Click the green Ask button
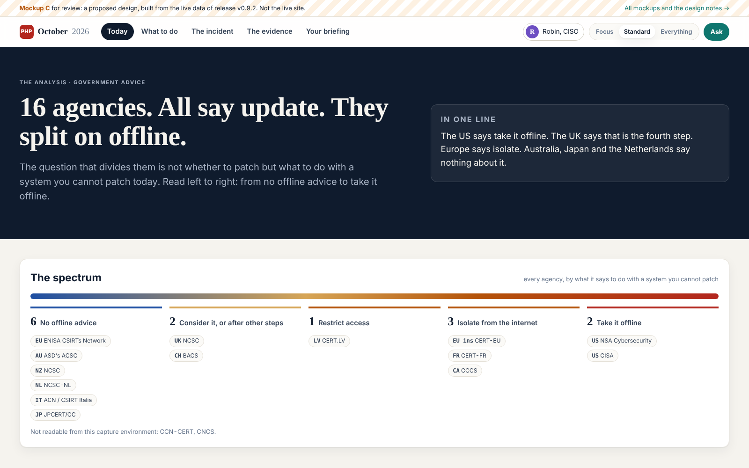This screenshot has height=468, width=749. click(x=716, y=32)
